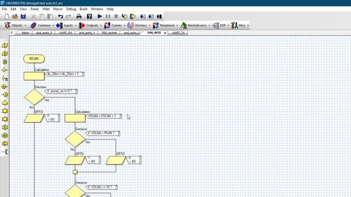Click the second chip compile icon
The image size is (351, 197).
coord(151,16)
